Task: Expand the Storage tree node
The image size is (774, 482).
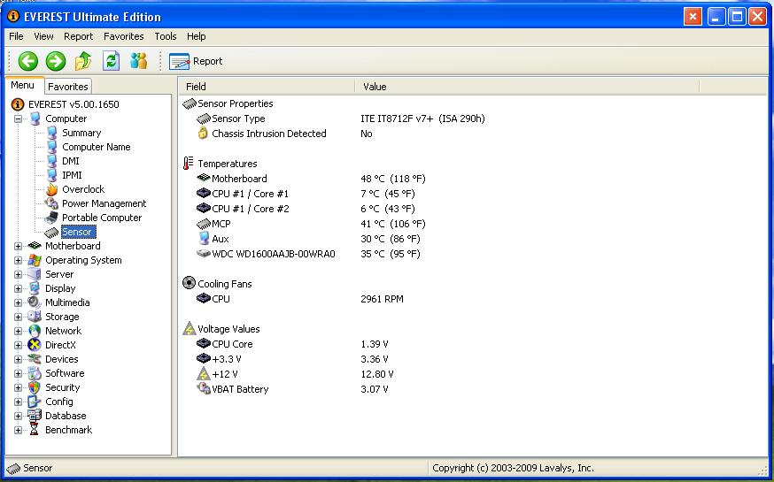Action: click(19, 317)
